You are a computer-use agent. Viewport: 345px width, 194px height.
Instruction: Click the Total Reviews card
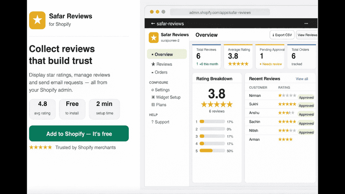pos(206,57)
